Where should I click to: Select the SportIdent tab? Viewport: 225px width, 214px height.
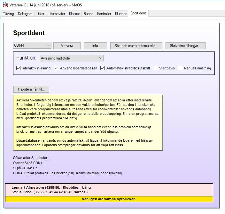(138, 13)
